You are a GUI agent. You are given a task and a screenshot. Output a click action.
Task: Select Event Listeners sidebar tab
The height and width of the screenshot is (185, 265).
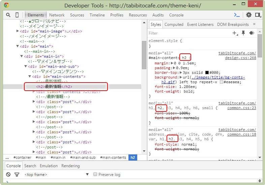[x=200, y=25]
